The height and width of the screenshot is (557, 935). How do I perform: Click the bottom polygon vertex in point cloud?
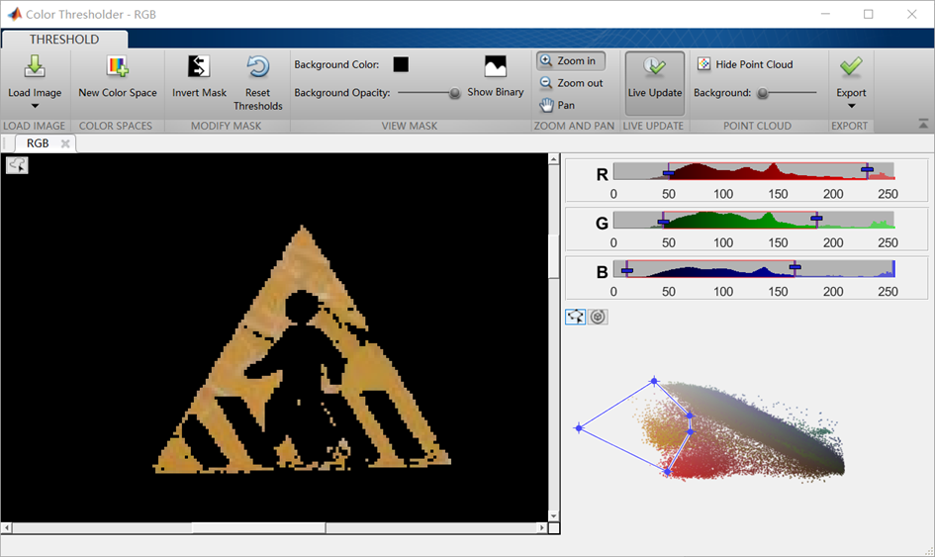point(667,472)
